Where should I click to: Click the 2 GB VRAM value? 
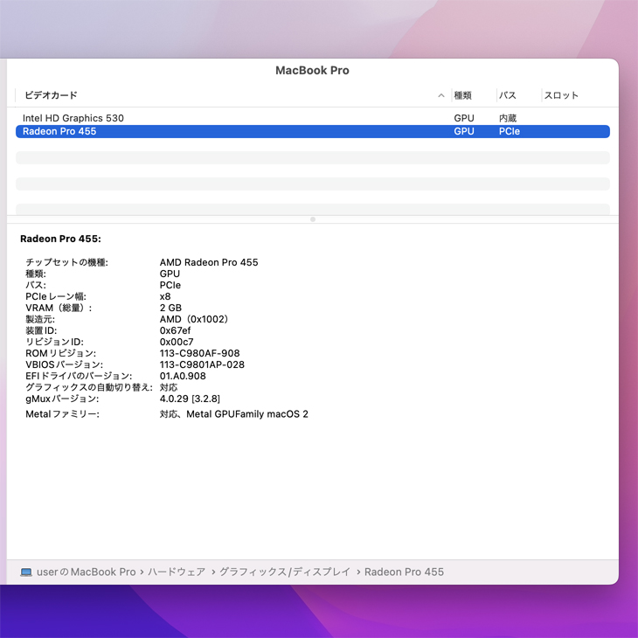[x=170, y=308]
